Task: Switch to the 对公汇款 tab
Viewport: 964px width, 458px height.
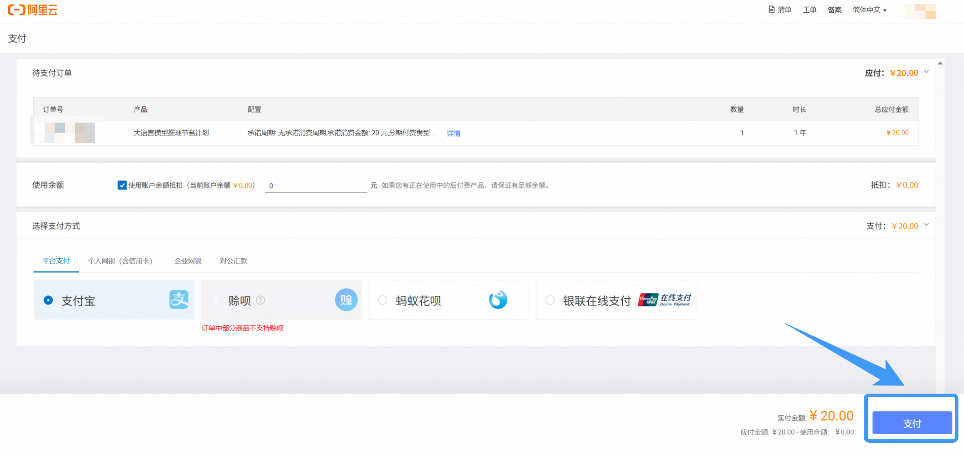Action: click(x=233, y=261)
